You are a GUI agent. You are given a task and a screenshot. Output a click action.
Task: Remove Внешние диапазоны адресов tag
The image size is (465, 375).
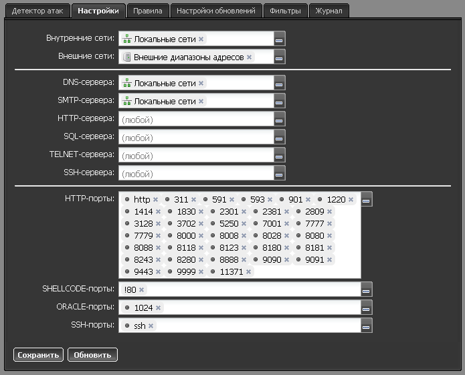pyautogui.click(x=250, y=57)
